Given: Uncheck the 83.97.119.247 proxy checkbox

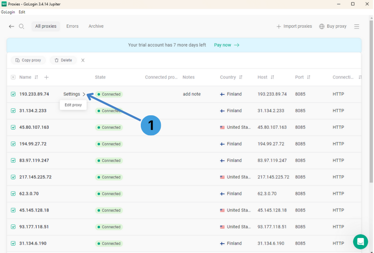Looking at the screenshot, I should [x=13, y=161].
